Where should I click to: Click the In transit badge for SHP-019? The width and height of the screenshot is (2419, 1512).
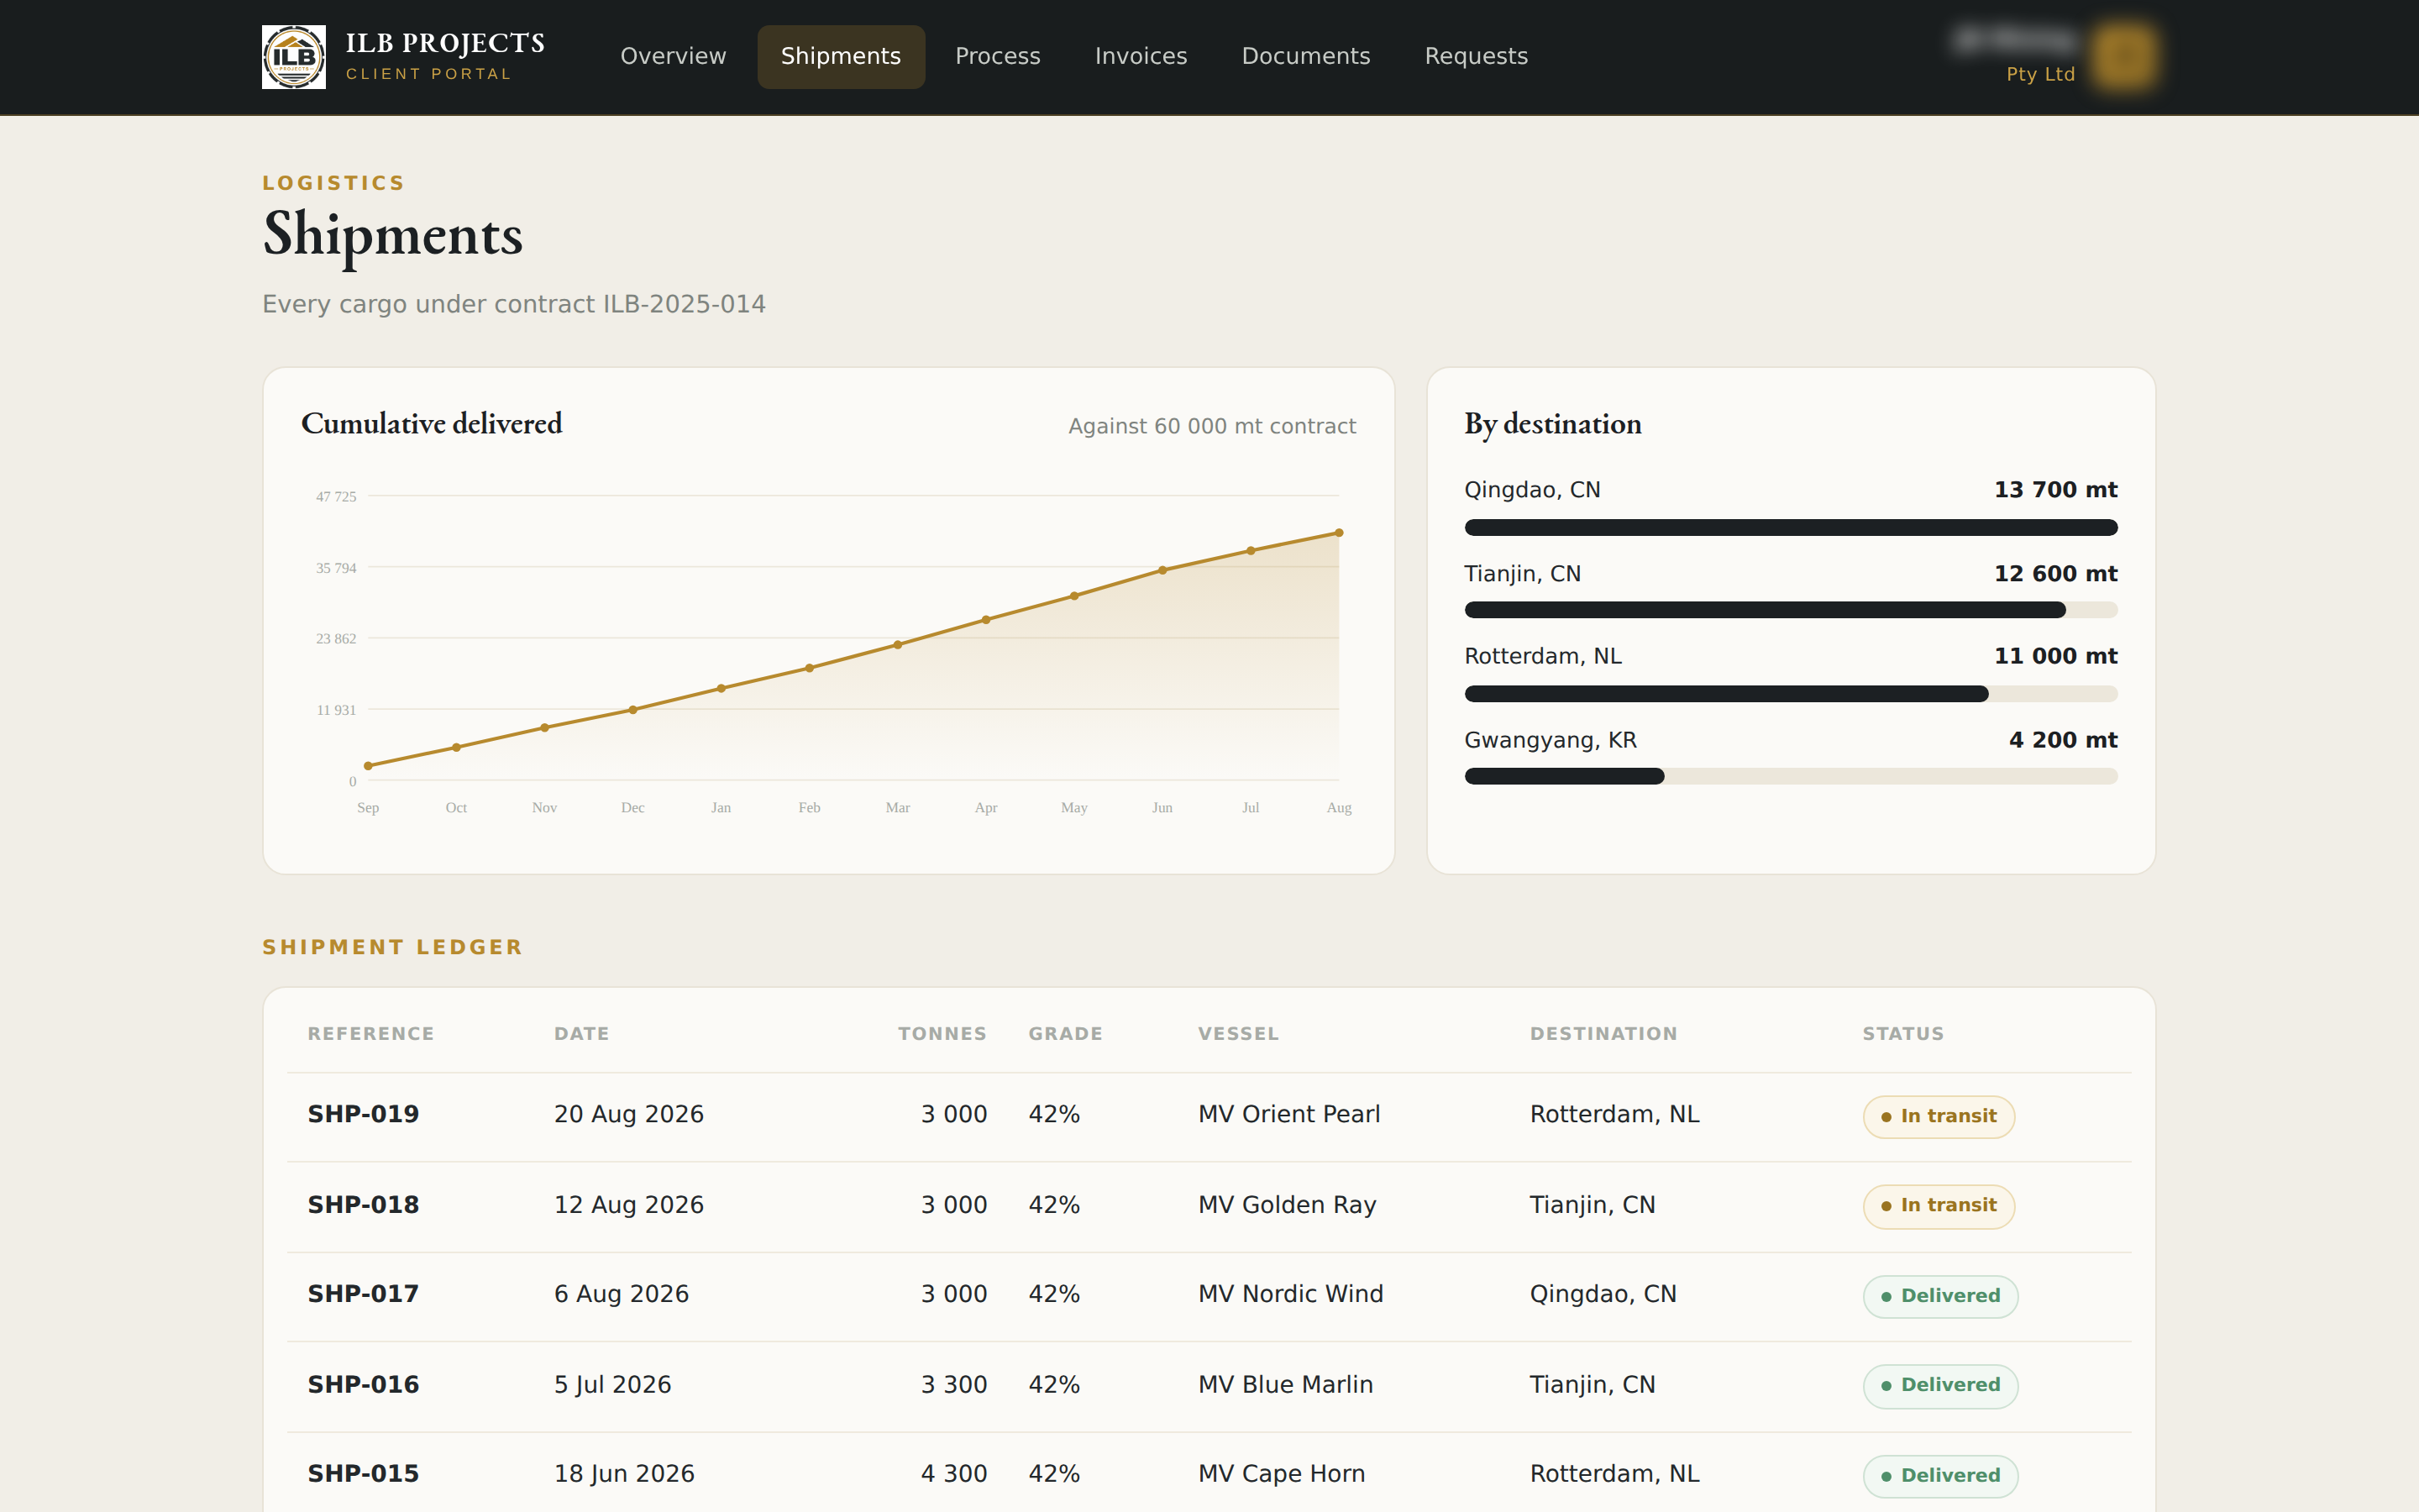(x=1939, y=1117)
